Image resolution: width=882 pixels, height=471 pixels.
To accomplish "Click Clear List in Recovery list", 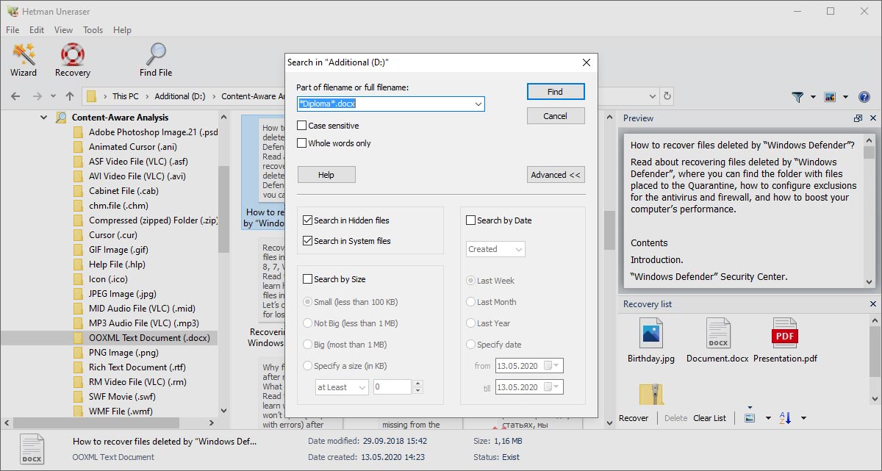I will pyautogui.click(x=710, y=418).
